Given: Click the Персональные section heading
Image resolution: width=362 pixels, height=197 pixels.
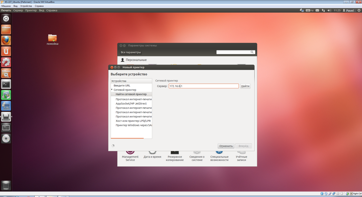Looking at the screenshot, I should point(136,60).
